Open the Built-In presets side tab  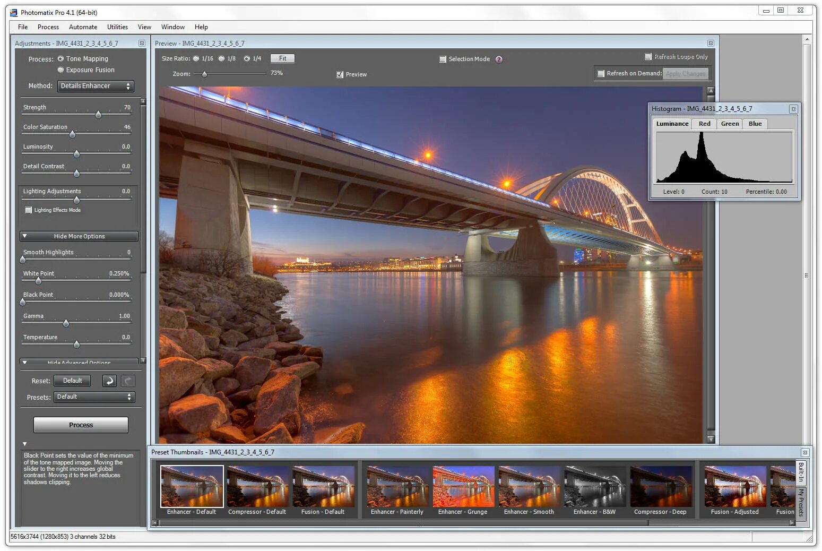pyautogui.click(x=801, y=472)
